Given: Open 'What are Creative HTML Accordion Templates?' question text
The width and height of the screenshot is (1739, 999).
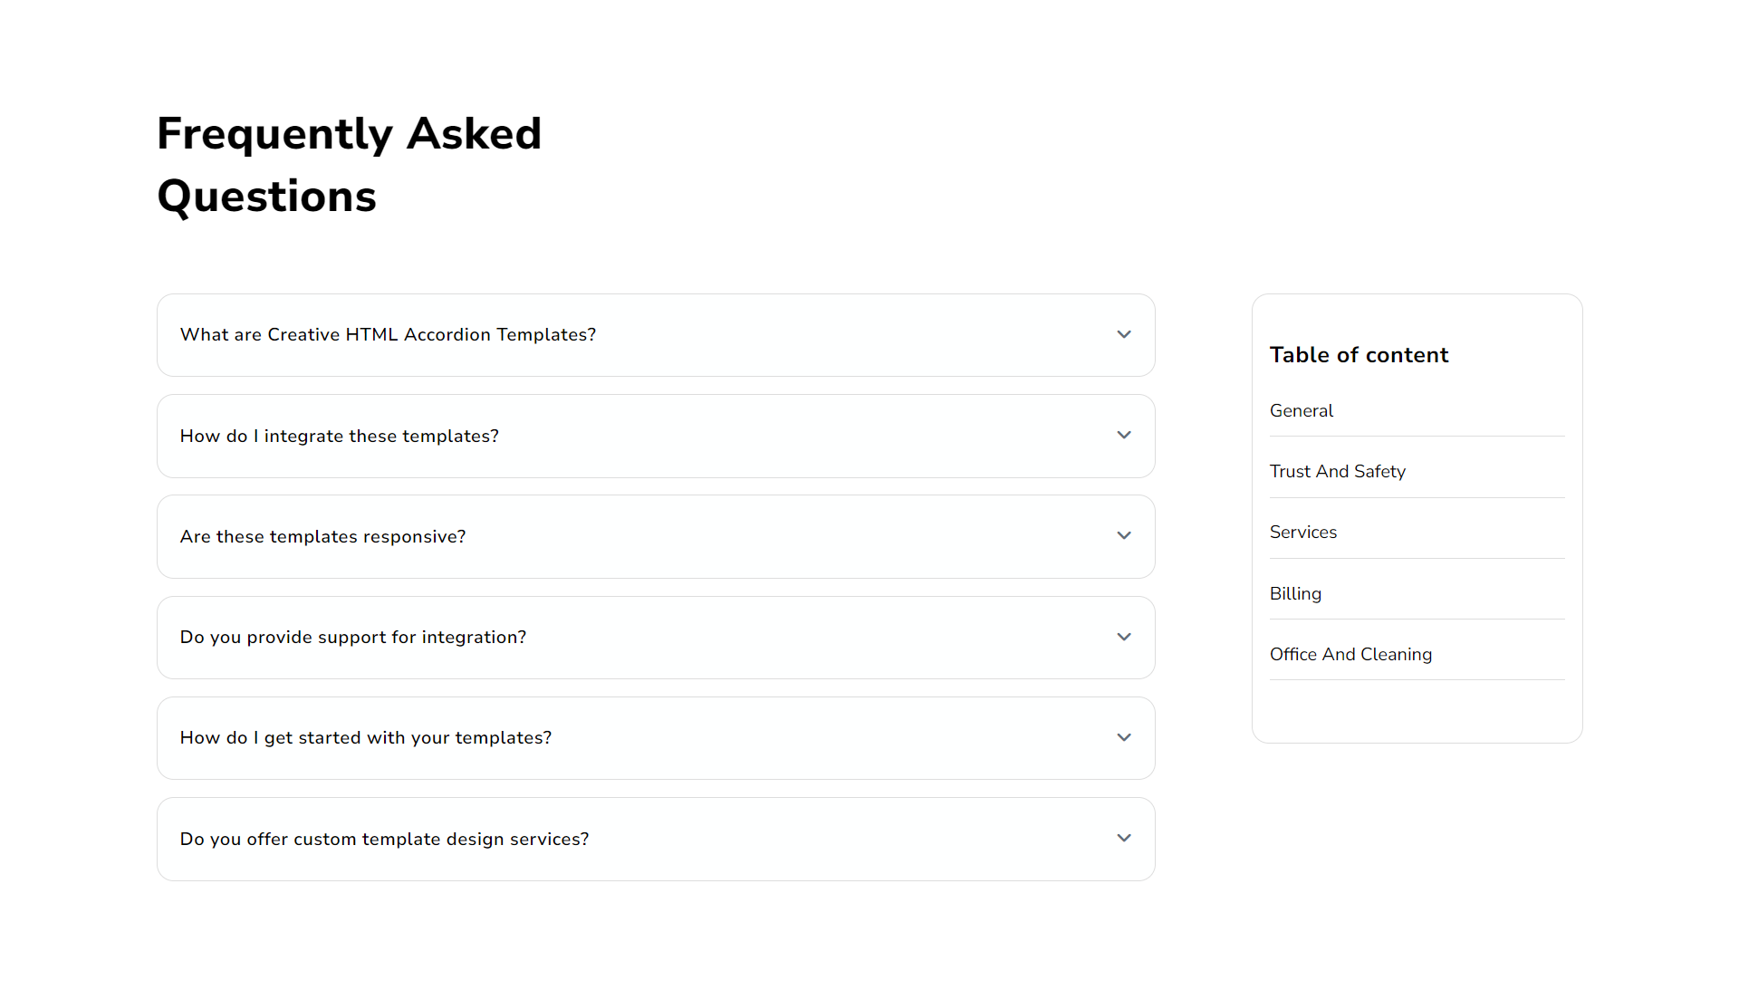Looking at the screenshot, I should click(388, 334).
